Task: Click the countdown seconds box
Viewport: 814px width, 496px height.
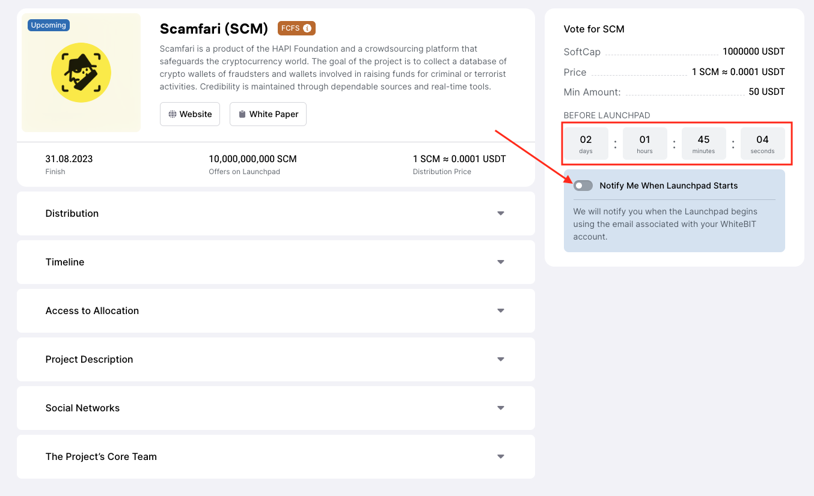Action: click(x=762, y=144)
